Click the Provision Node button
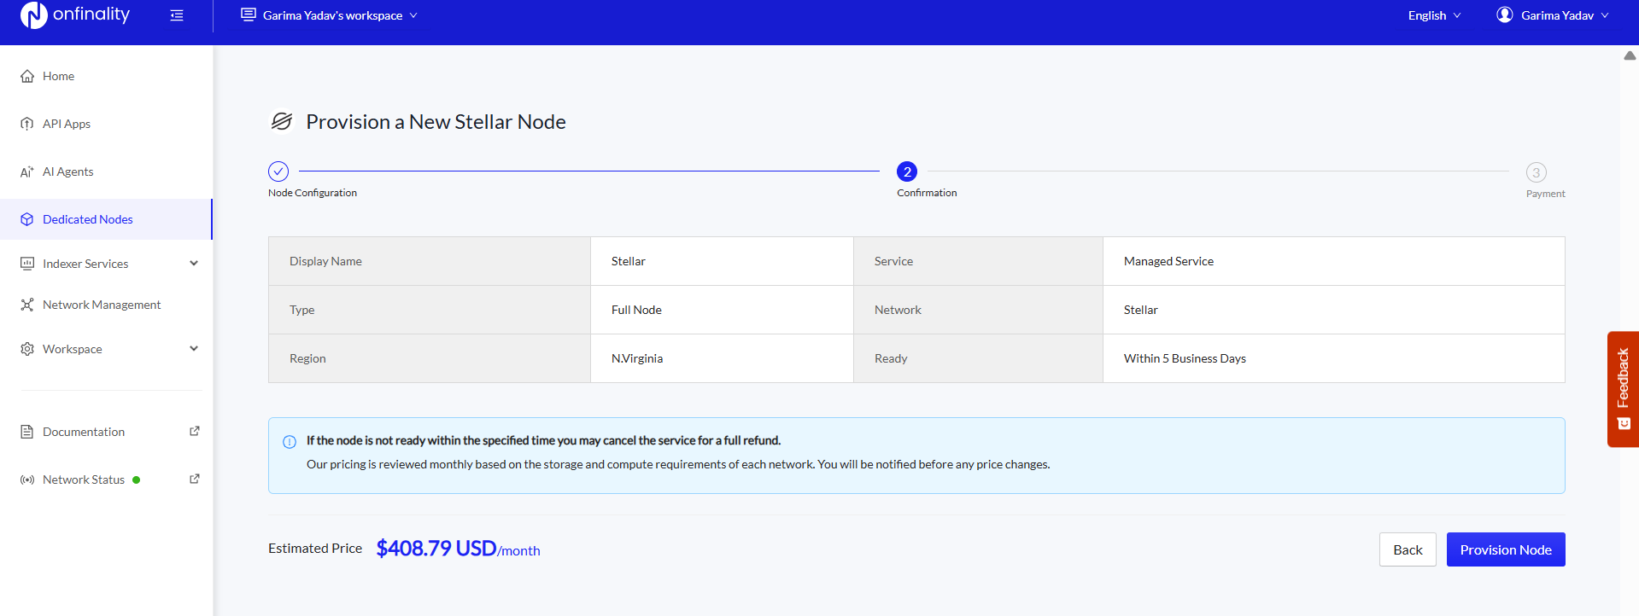The width and height of the screenshot is (1639, 616). (1506, 549)
